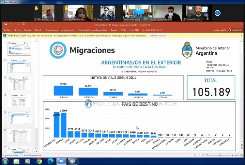Switch to the Animaciones tab
The height and width of the screenshot is (165, 245).
click(x=68, y=30)
